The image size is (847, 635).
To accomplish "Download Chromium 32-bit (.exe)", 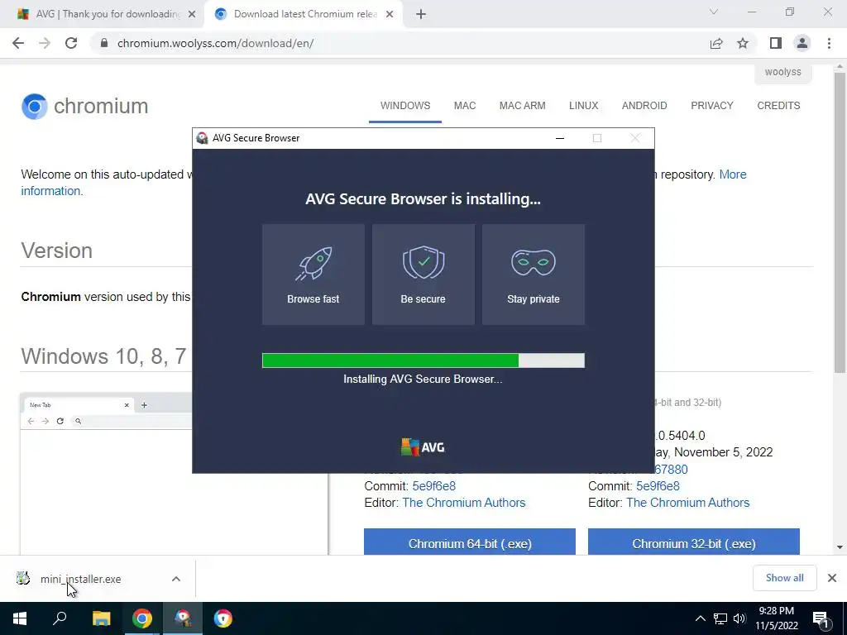I will click(x=694, y=542).
